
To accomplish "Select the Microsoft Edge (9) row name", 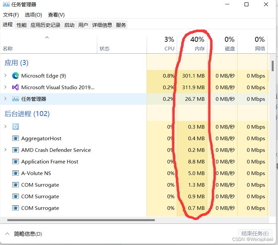I will tap(43, 76).
